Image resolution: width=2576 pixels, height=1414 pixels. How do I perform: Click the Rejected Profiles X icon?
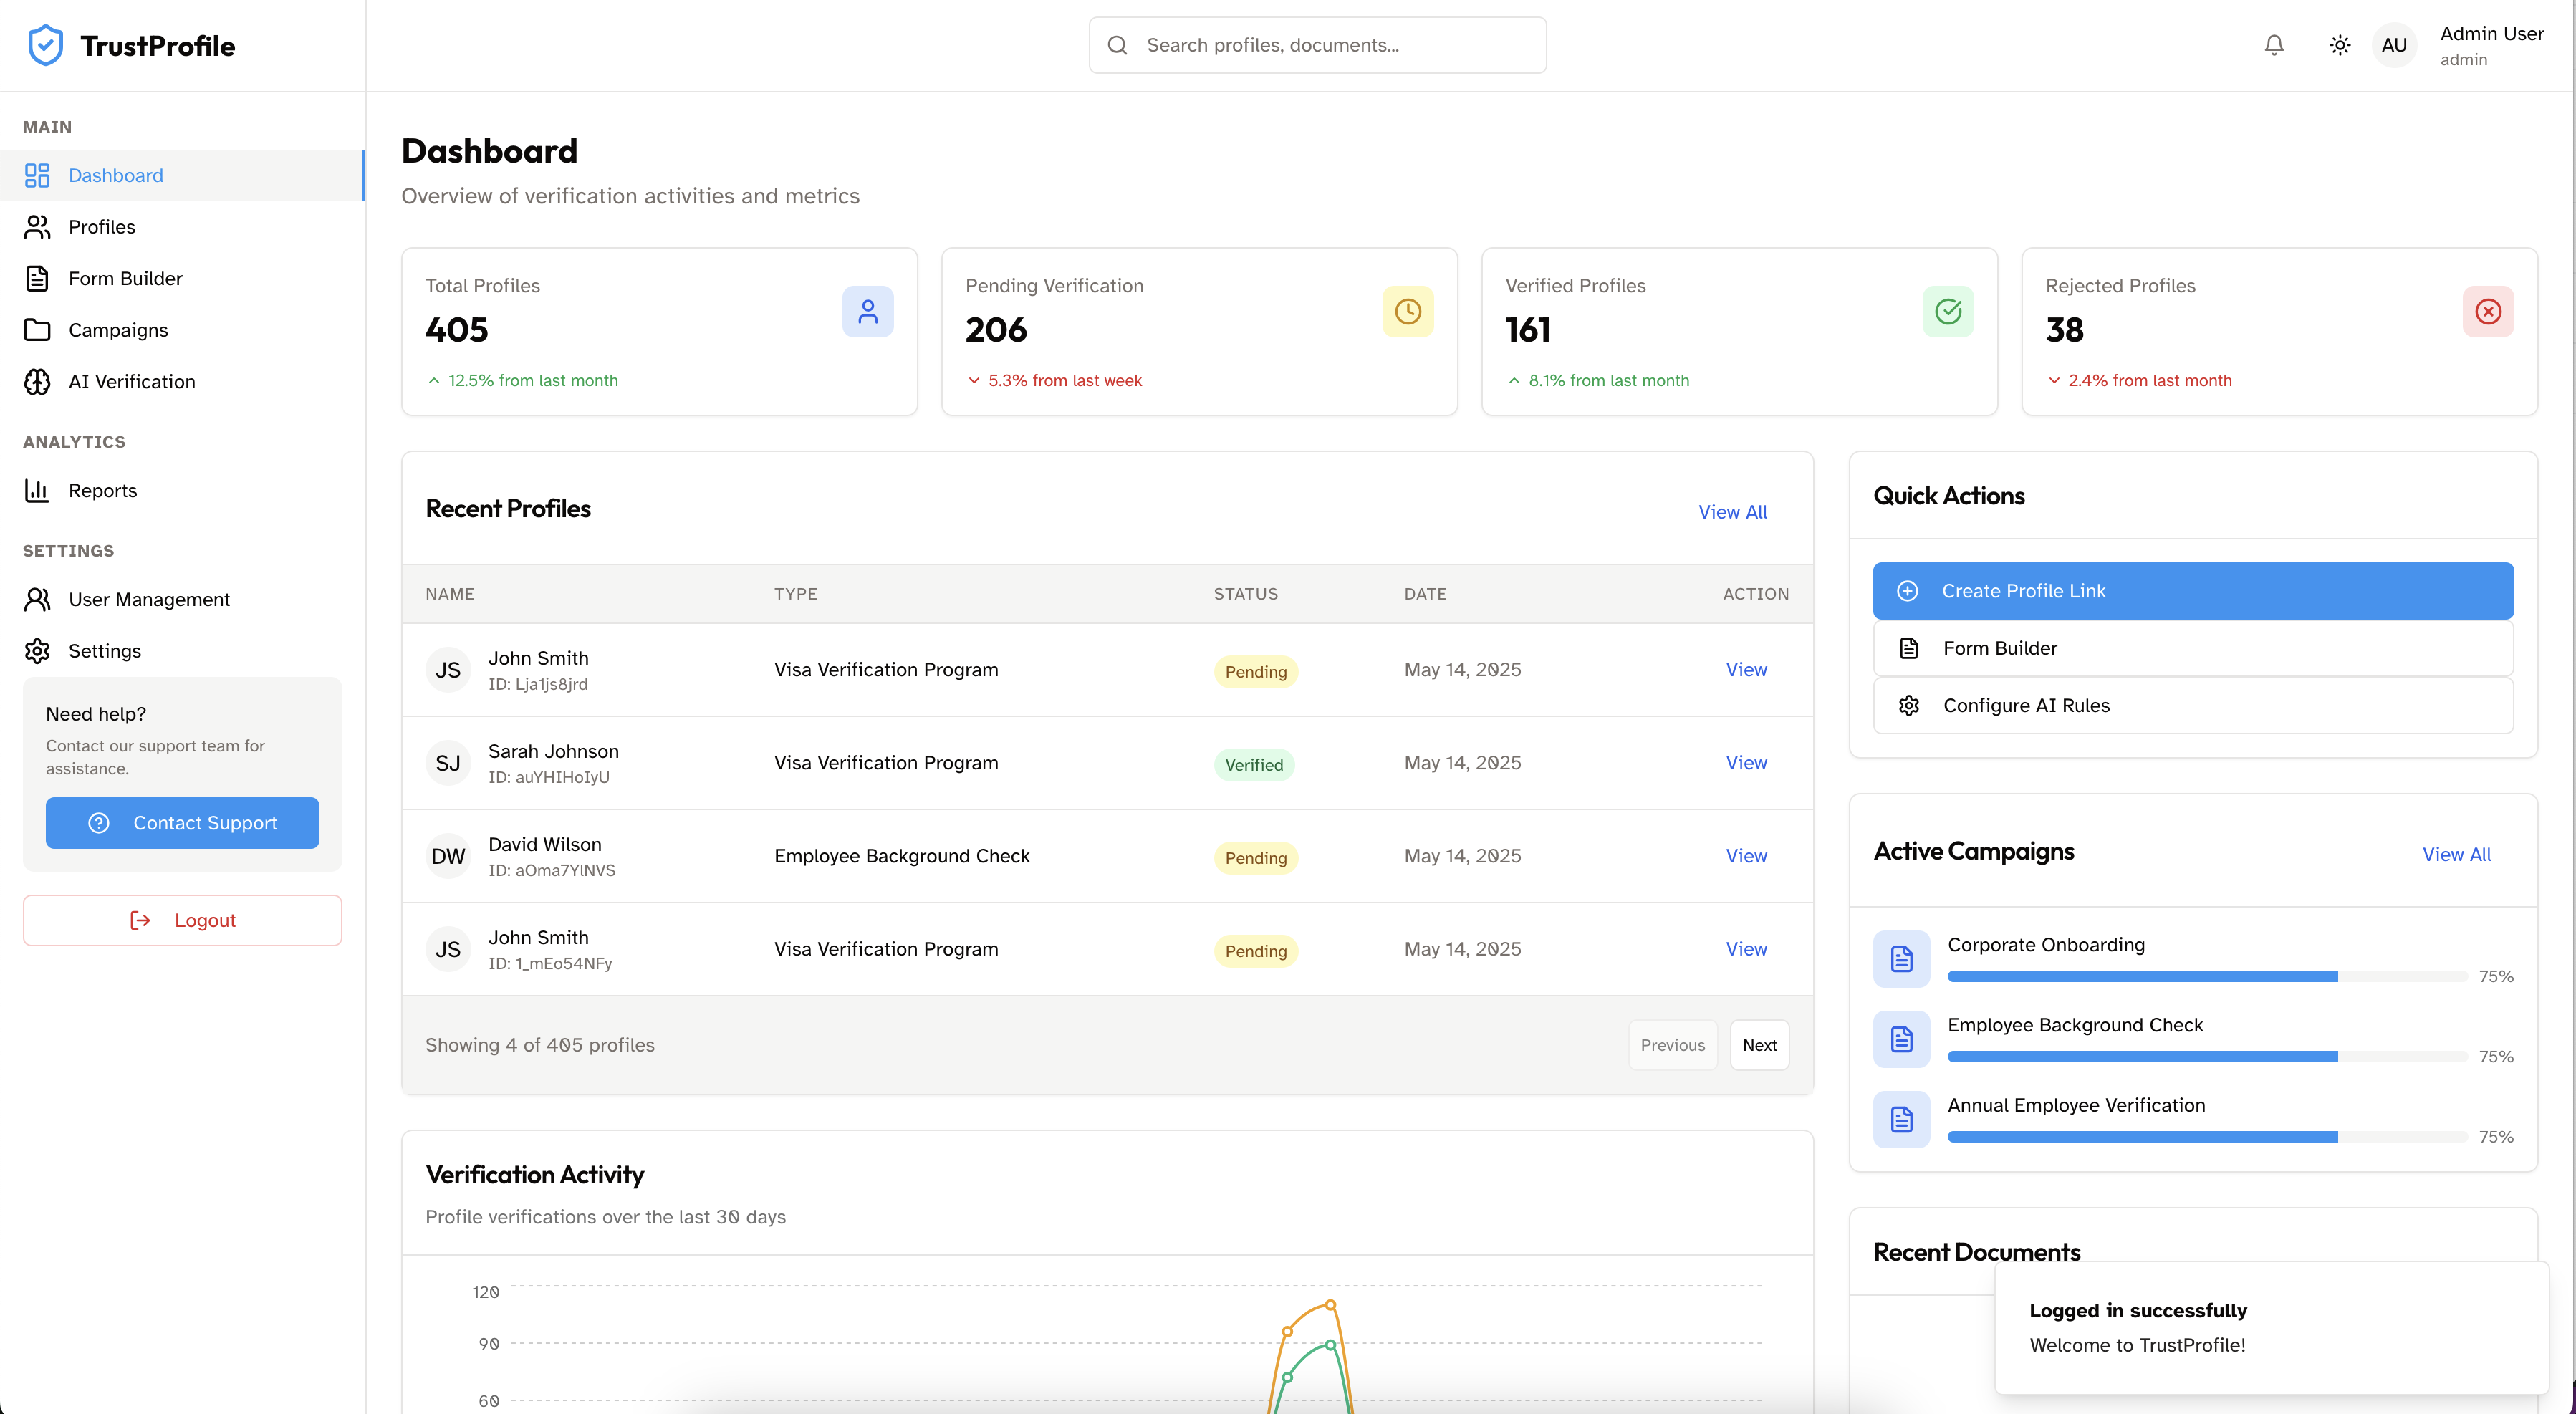tap(2488, 311)
